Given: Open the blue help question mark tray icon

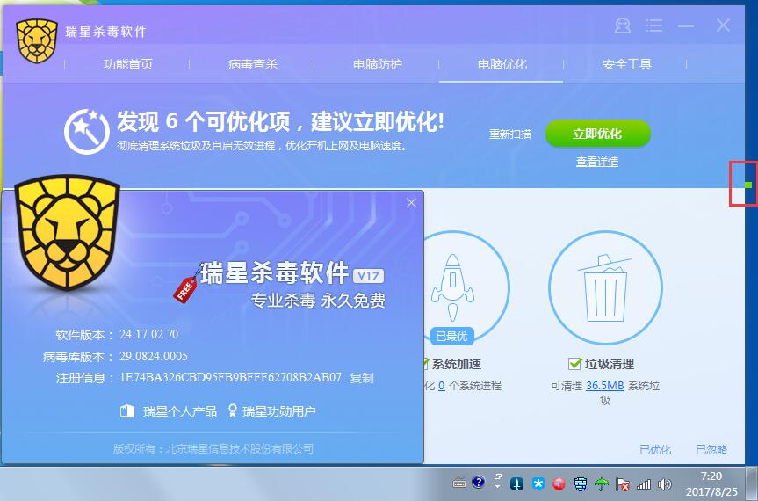Looking at the screenshot, I should tap(478, 482).
